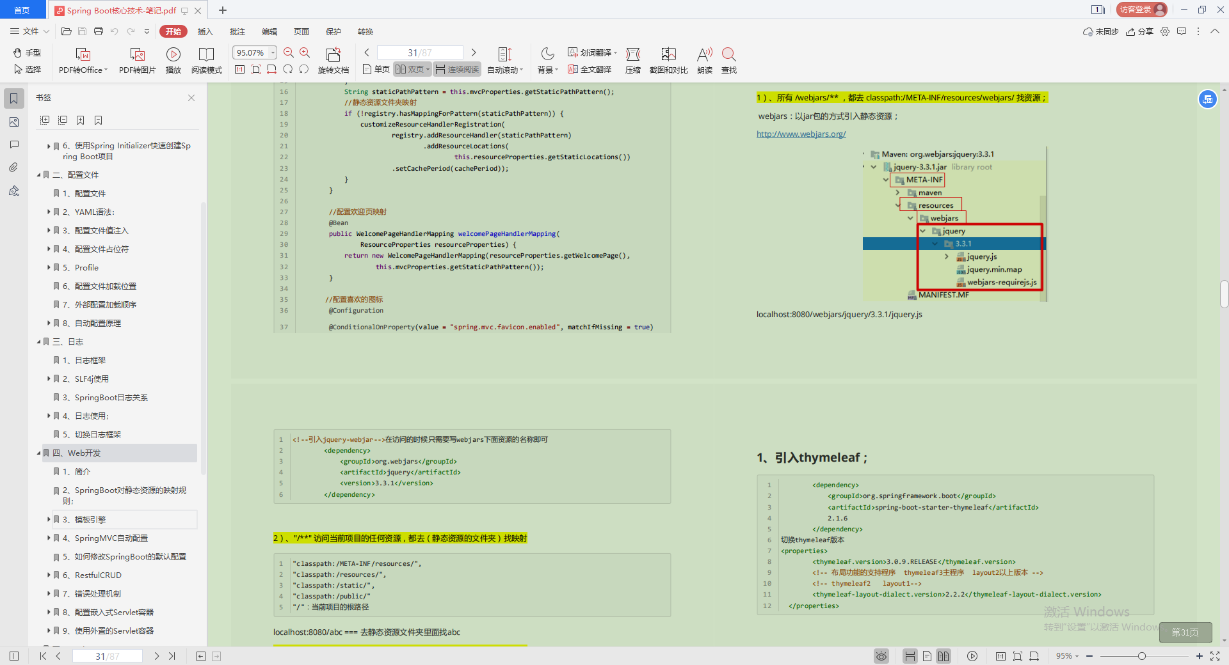Switch to the 保护 tab
1229x665 pixels.
[333, 31]
